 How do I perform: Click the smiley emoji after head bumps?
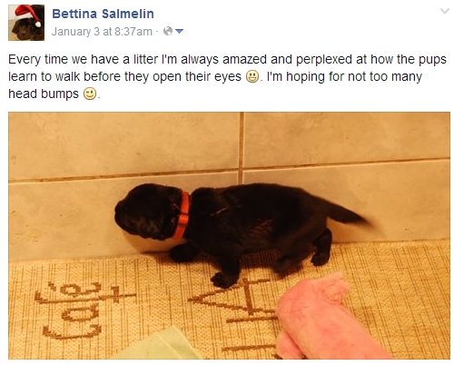click(90, 94)
